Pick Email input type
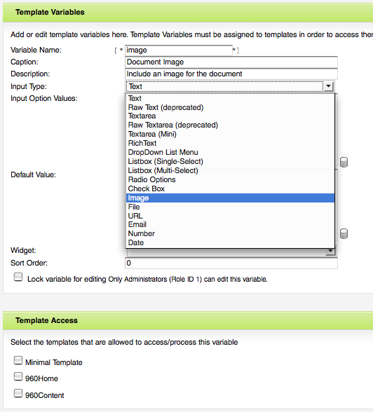This screenshot has width=373, height=412. [x=230, y=224]
